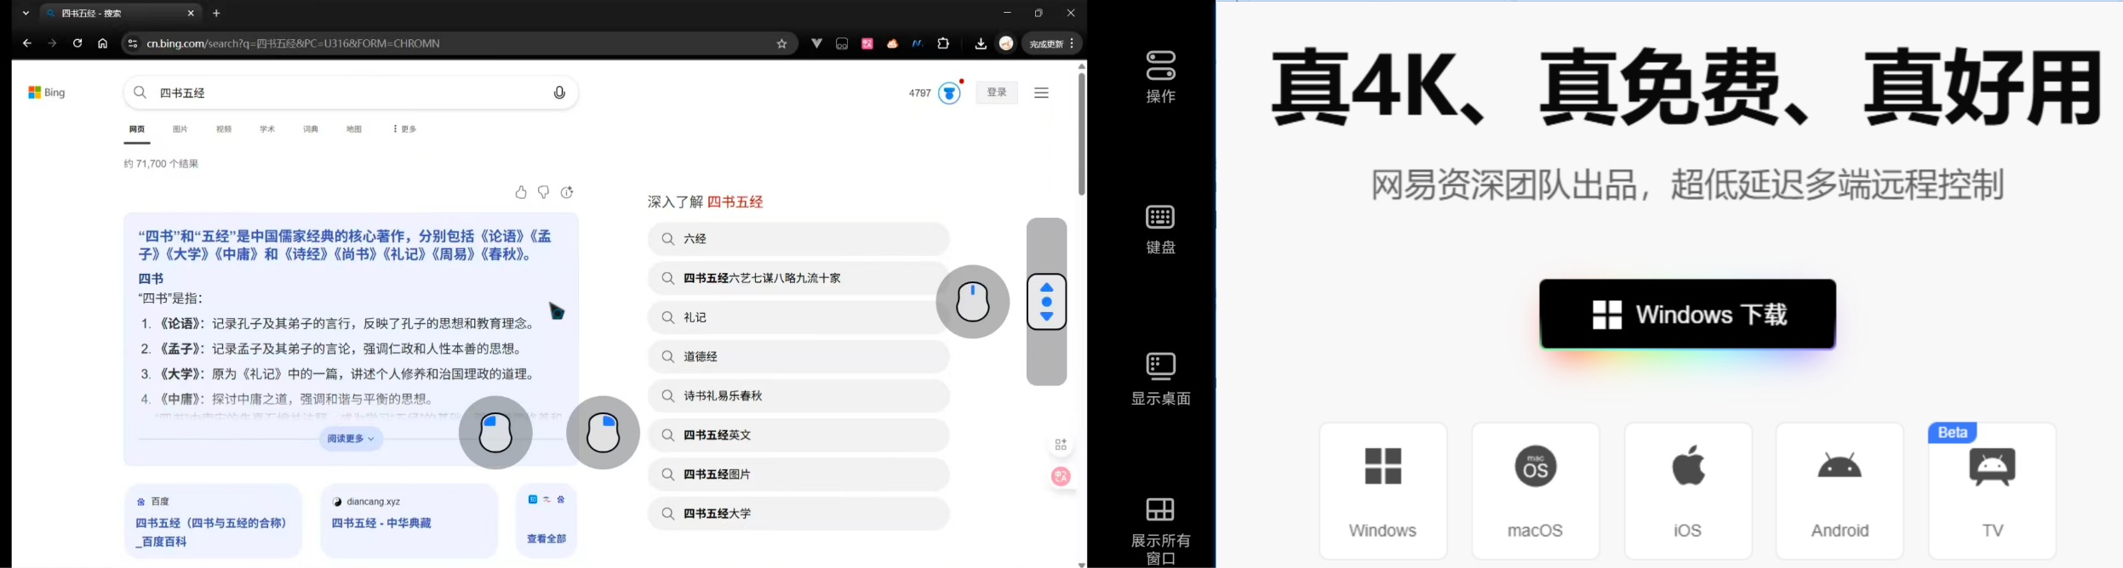The height and width of the screenshot is (568, 2123).
Task: Select the related search 四书五经大学
Action: [798, 513]
